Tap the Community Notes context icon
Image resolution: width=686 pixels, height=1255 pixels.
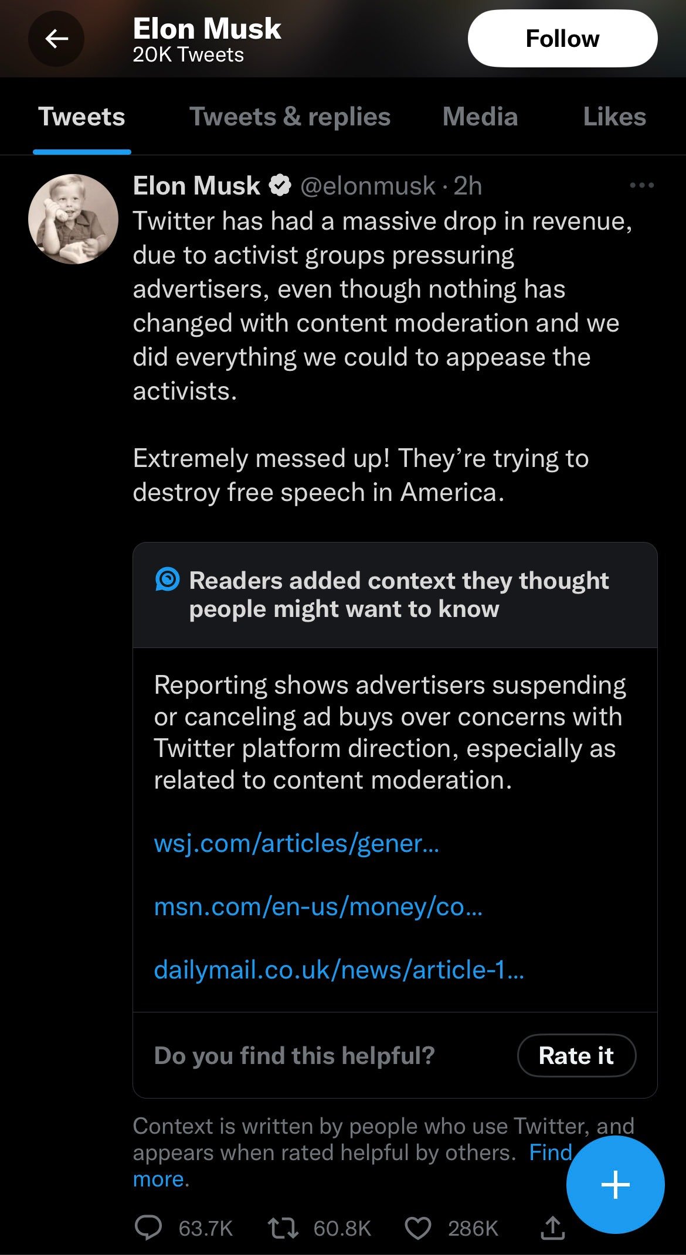coord(167,580)
